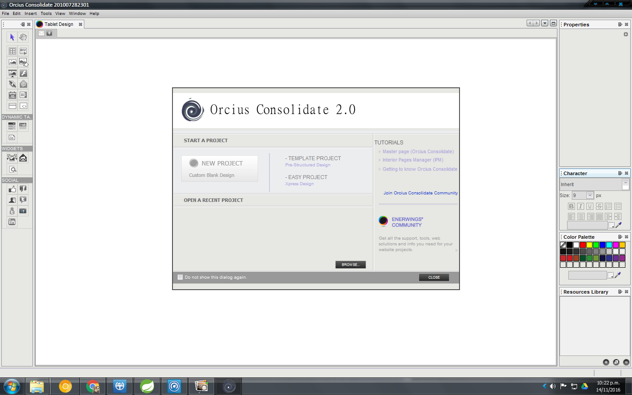This screenshot has width=632, height=395.
Task: Select the Facebook comment tool
Action: coord(23,189)
